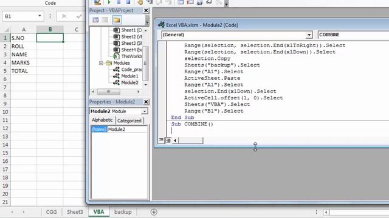Image resolution: width=389 pixels, height=218 pixels.
Task: Click the 'selection.Copy' code line
Action: tap(207, 59)
